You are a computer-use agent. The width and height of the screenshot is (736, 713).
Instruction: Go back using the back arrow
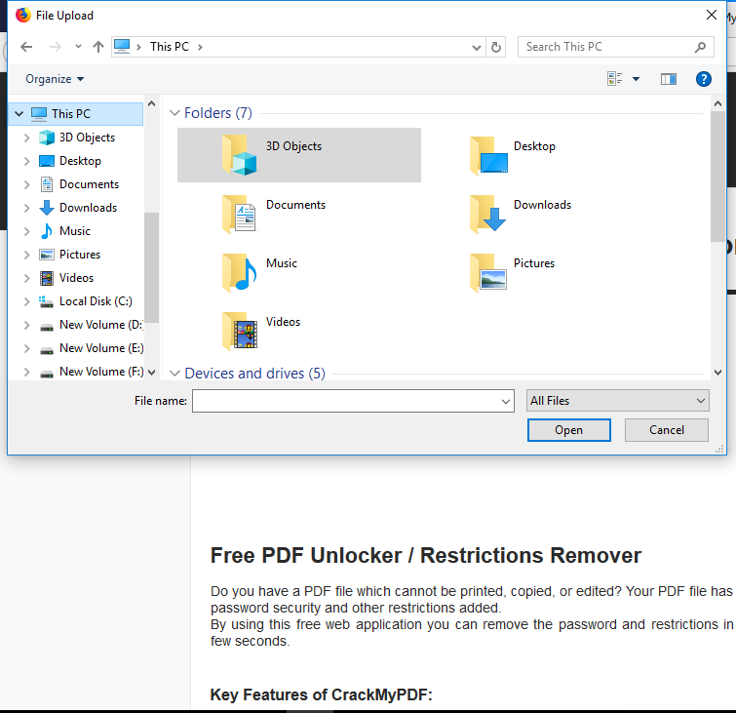click(x=26, y=47)
